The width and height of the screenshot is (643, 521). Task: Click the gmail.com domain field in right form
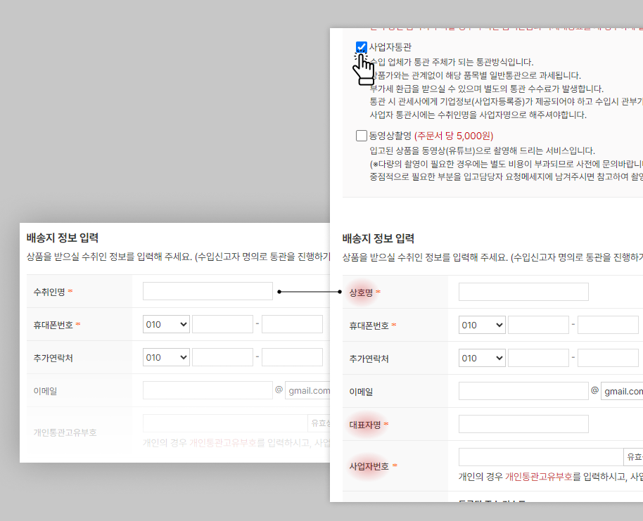[622, 391]
